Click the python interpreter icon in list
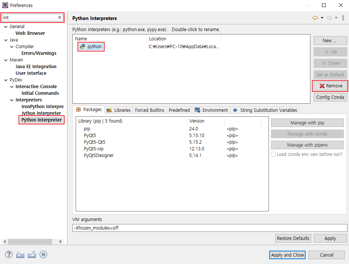The width and height of the screenshot is (349, 264). 83,46
